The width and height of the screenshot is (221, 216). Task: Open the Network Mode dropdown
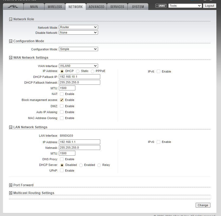click(78, 27)
